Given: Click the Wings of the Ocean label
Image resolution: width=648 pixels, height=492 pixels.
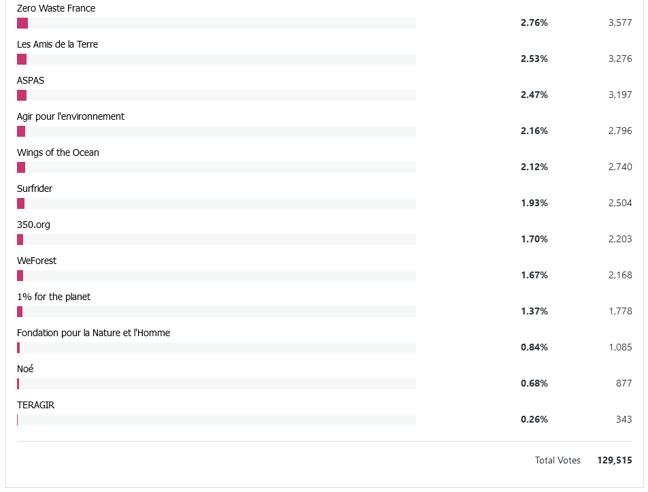Looking at the screenshot, I should pos(58,153).
